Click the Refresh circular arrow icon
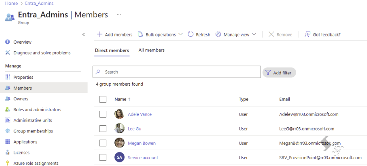The image size is (367, 166). click(x=191, y=34)
